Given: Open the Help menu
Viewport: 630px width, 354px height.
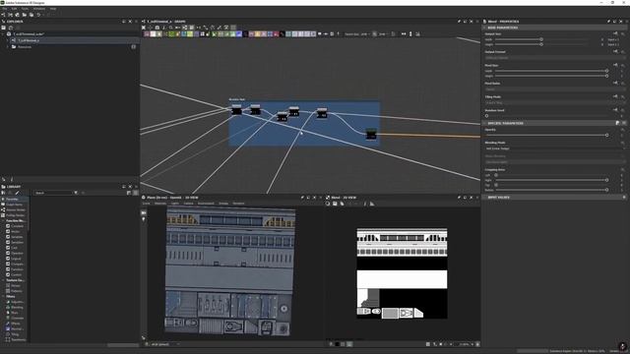Looking at the screenshot, I should click(53, 9).
